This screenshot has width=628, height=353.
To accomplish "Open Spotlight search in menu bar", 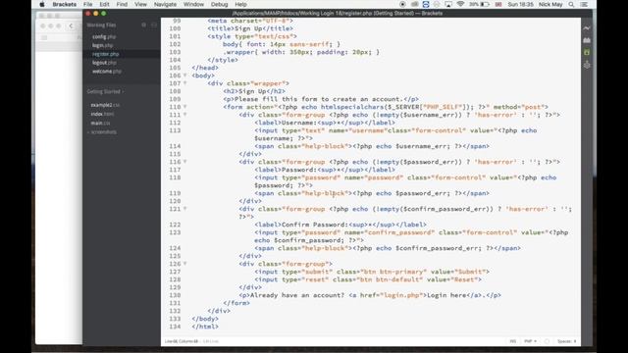I will pyautogui.click(x=571, y=4).
